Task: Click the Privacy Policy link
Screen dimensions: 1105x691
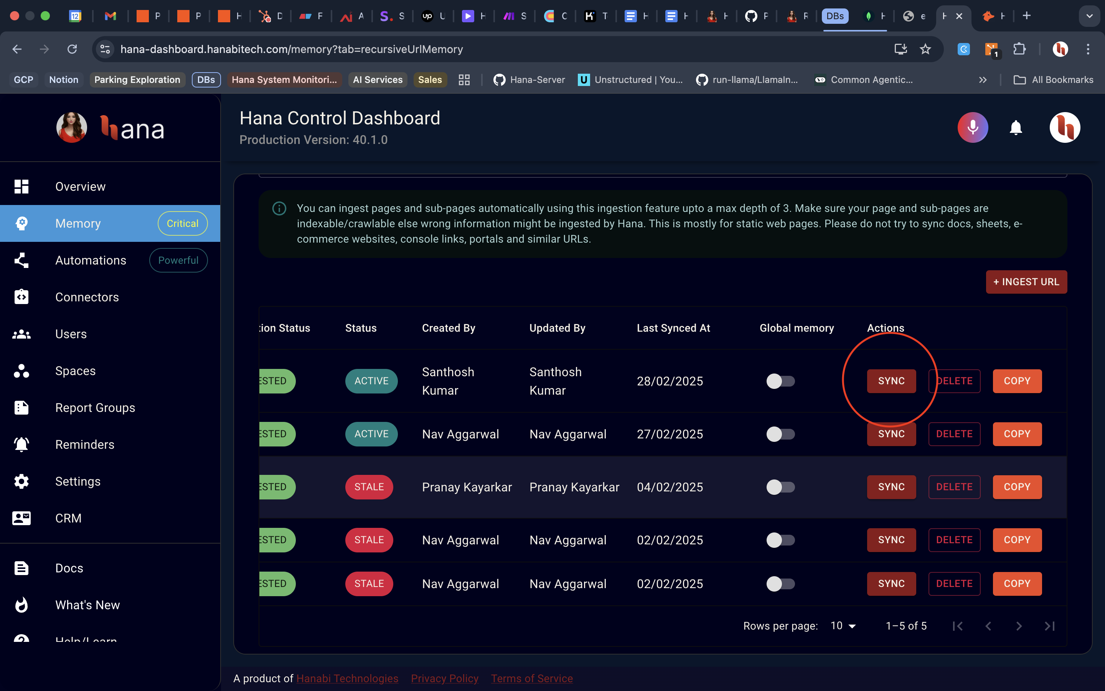Action: pyautogui.click(x=445, y=678)
